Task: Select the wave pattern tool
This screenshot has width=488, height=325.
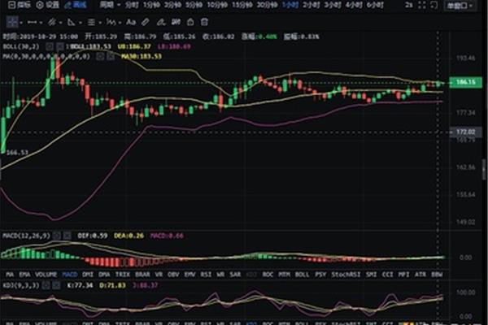Action: point(111,22)
